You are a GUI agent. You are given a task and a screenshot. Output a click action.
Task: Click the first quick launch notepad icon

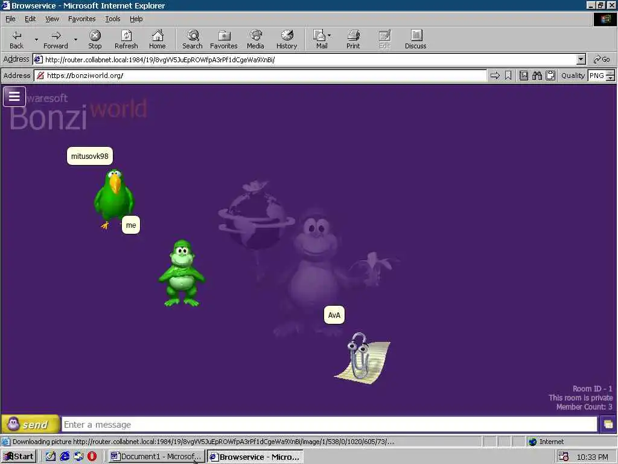(x=51, y=457)
